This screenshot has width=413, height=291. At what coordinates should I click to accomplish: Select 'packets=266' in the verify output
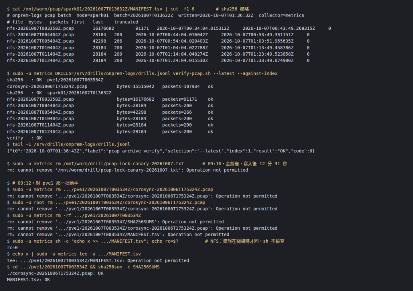coord(177,112)
